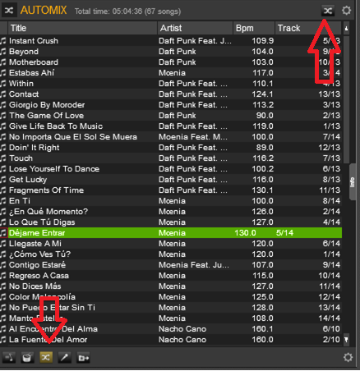Toggle the highlighted Automix view button at bottom
This screenshot has width=360, height=371.
(x=46, y=357)
